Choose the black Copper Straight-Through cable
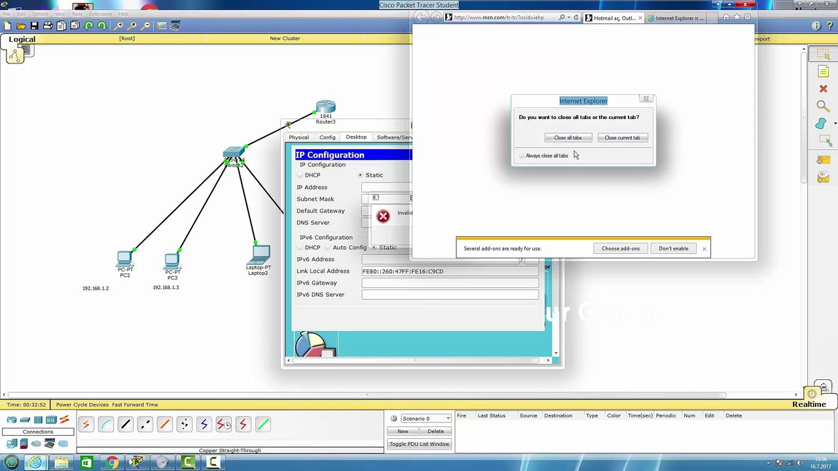Image resolution: width=838 pixels, height=471 pixels. point(125,425)
